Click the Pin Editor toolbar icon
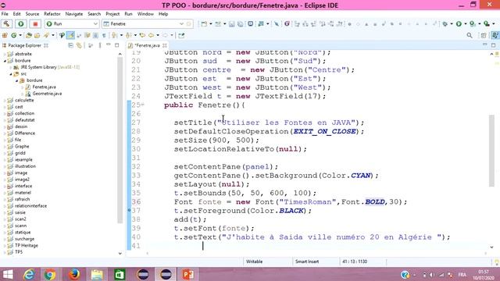Screen dimensions: 500x281 click(181, 35)
